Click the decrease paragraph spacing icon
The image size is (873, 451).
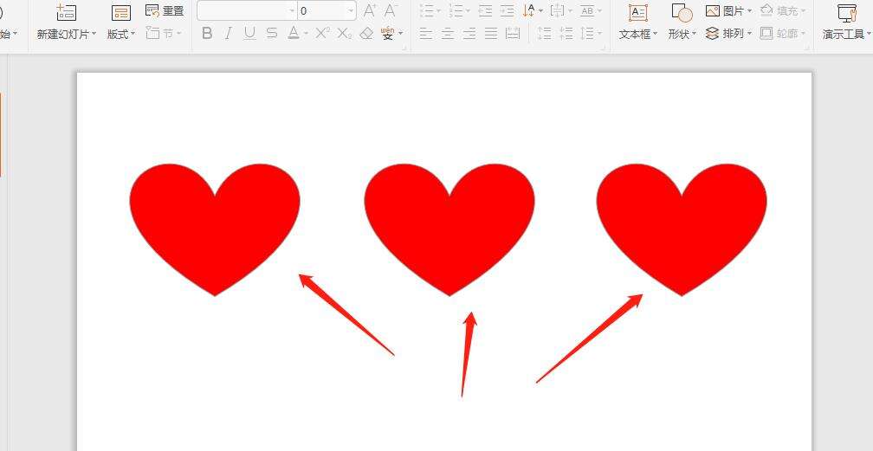566,34
